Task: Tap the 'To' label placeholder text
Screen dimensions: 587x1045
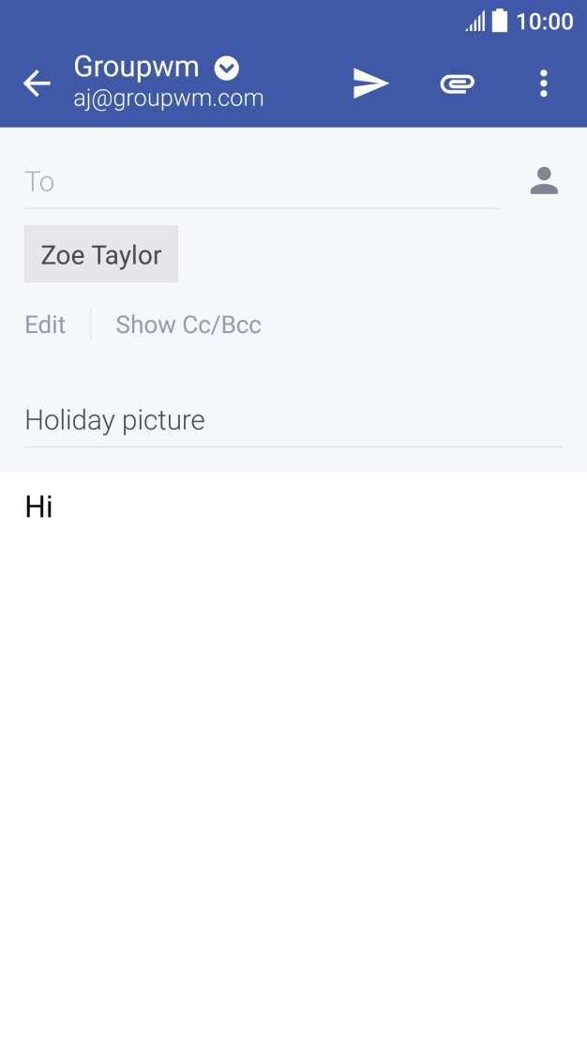Action: click(x=39, y=181)
